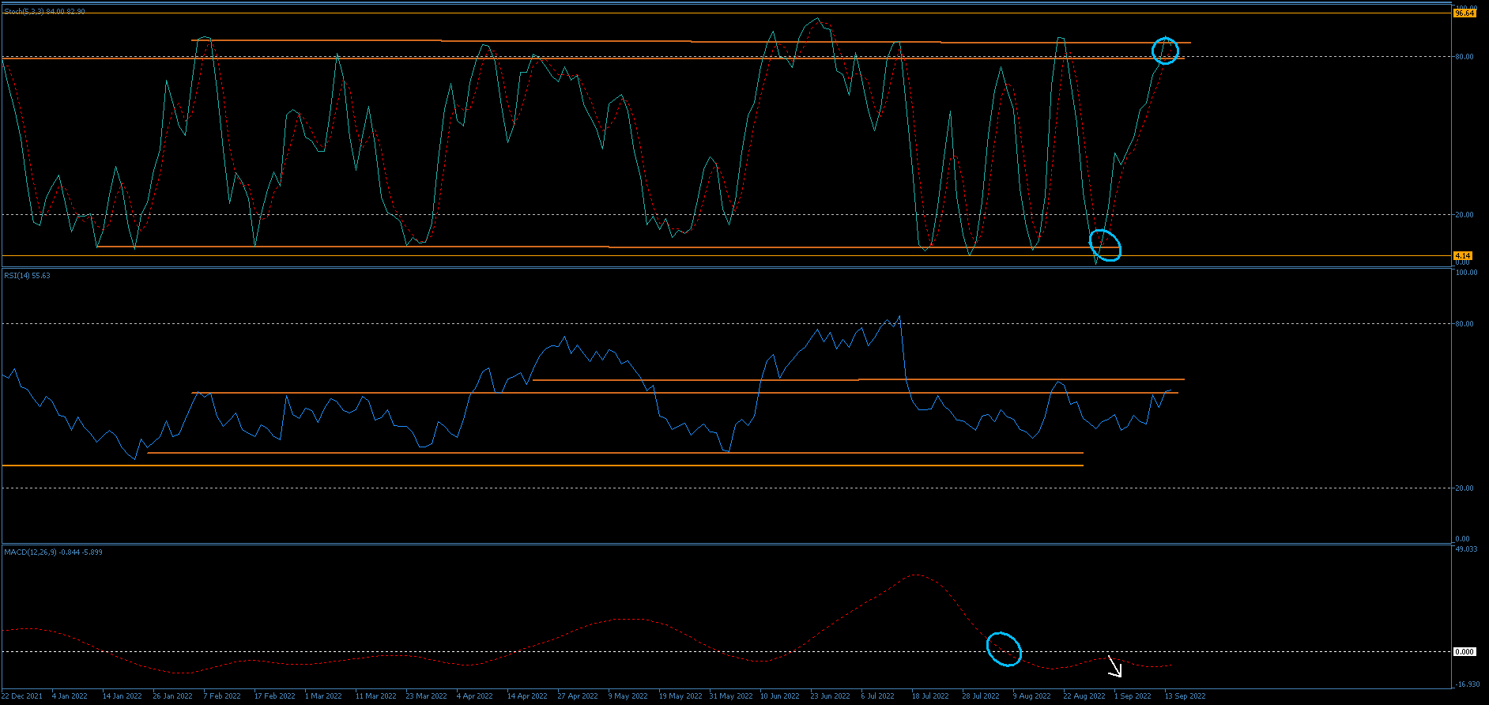Click the 19 May 2022 date label
This screenshot has height=705, width=1489.
tap(680, 696)
